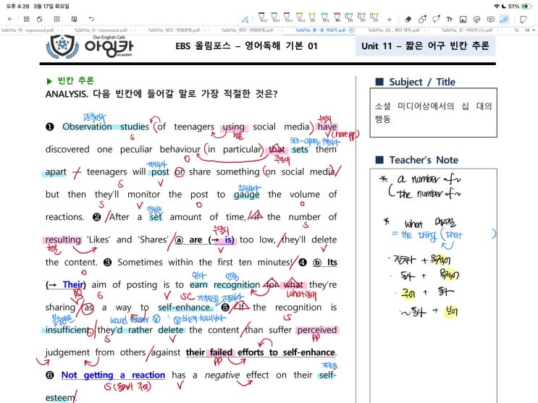Open the comment note tool

(490, 19)
